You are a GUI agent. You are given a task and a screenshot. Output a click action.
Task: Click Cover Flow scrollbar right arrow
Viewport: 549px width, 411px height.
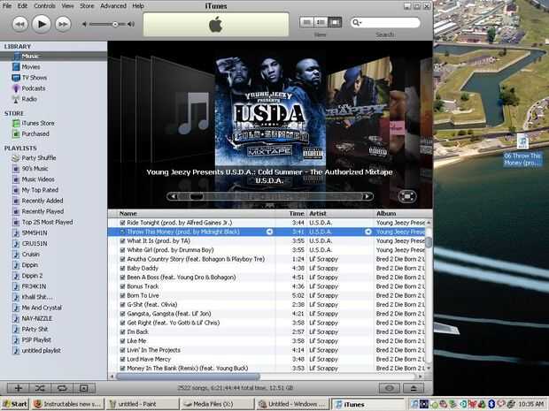pyautogui.click(x=367, y=196)
